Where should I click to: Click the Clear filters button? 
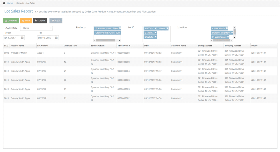tap(56, 21)
